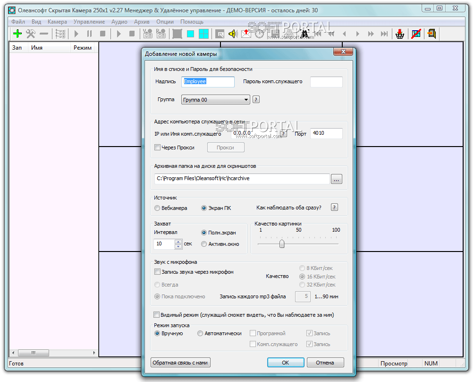Open the Камера menu

57,22
